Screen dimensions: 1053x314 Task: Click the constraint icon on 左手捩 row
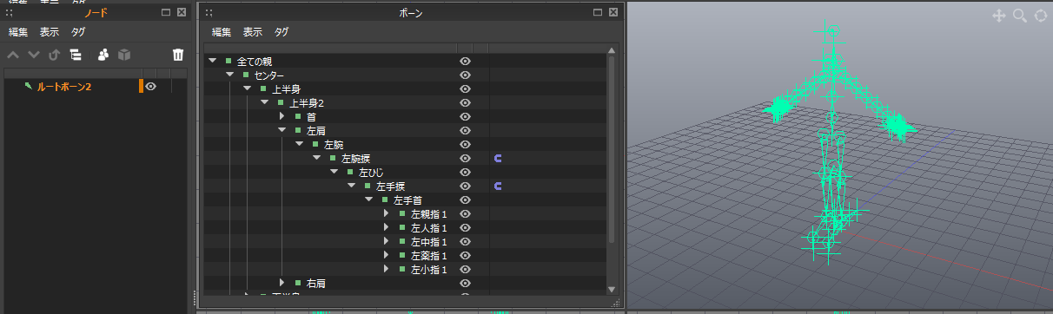[499, 186]
